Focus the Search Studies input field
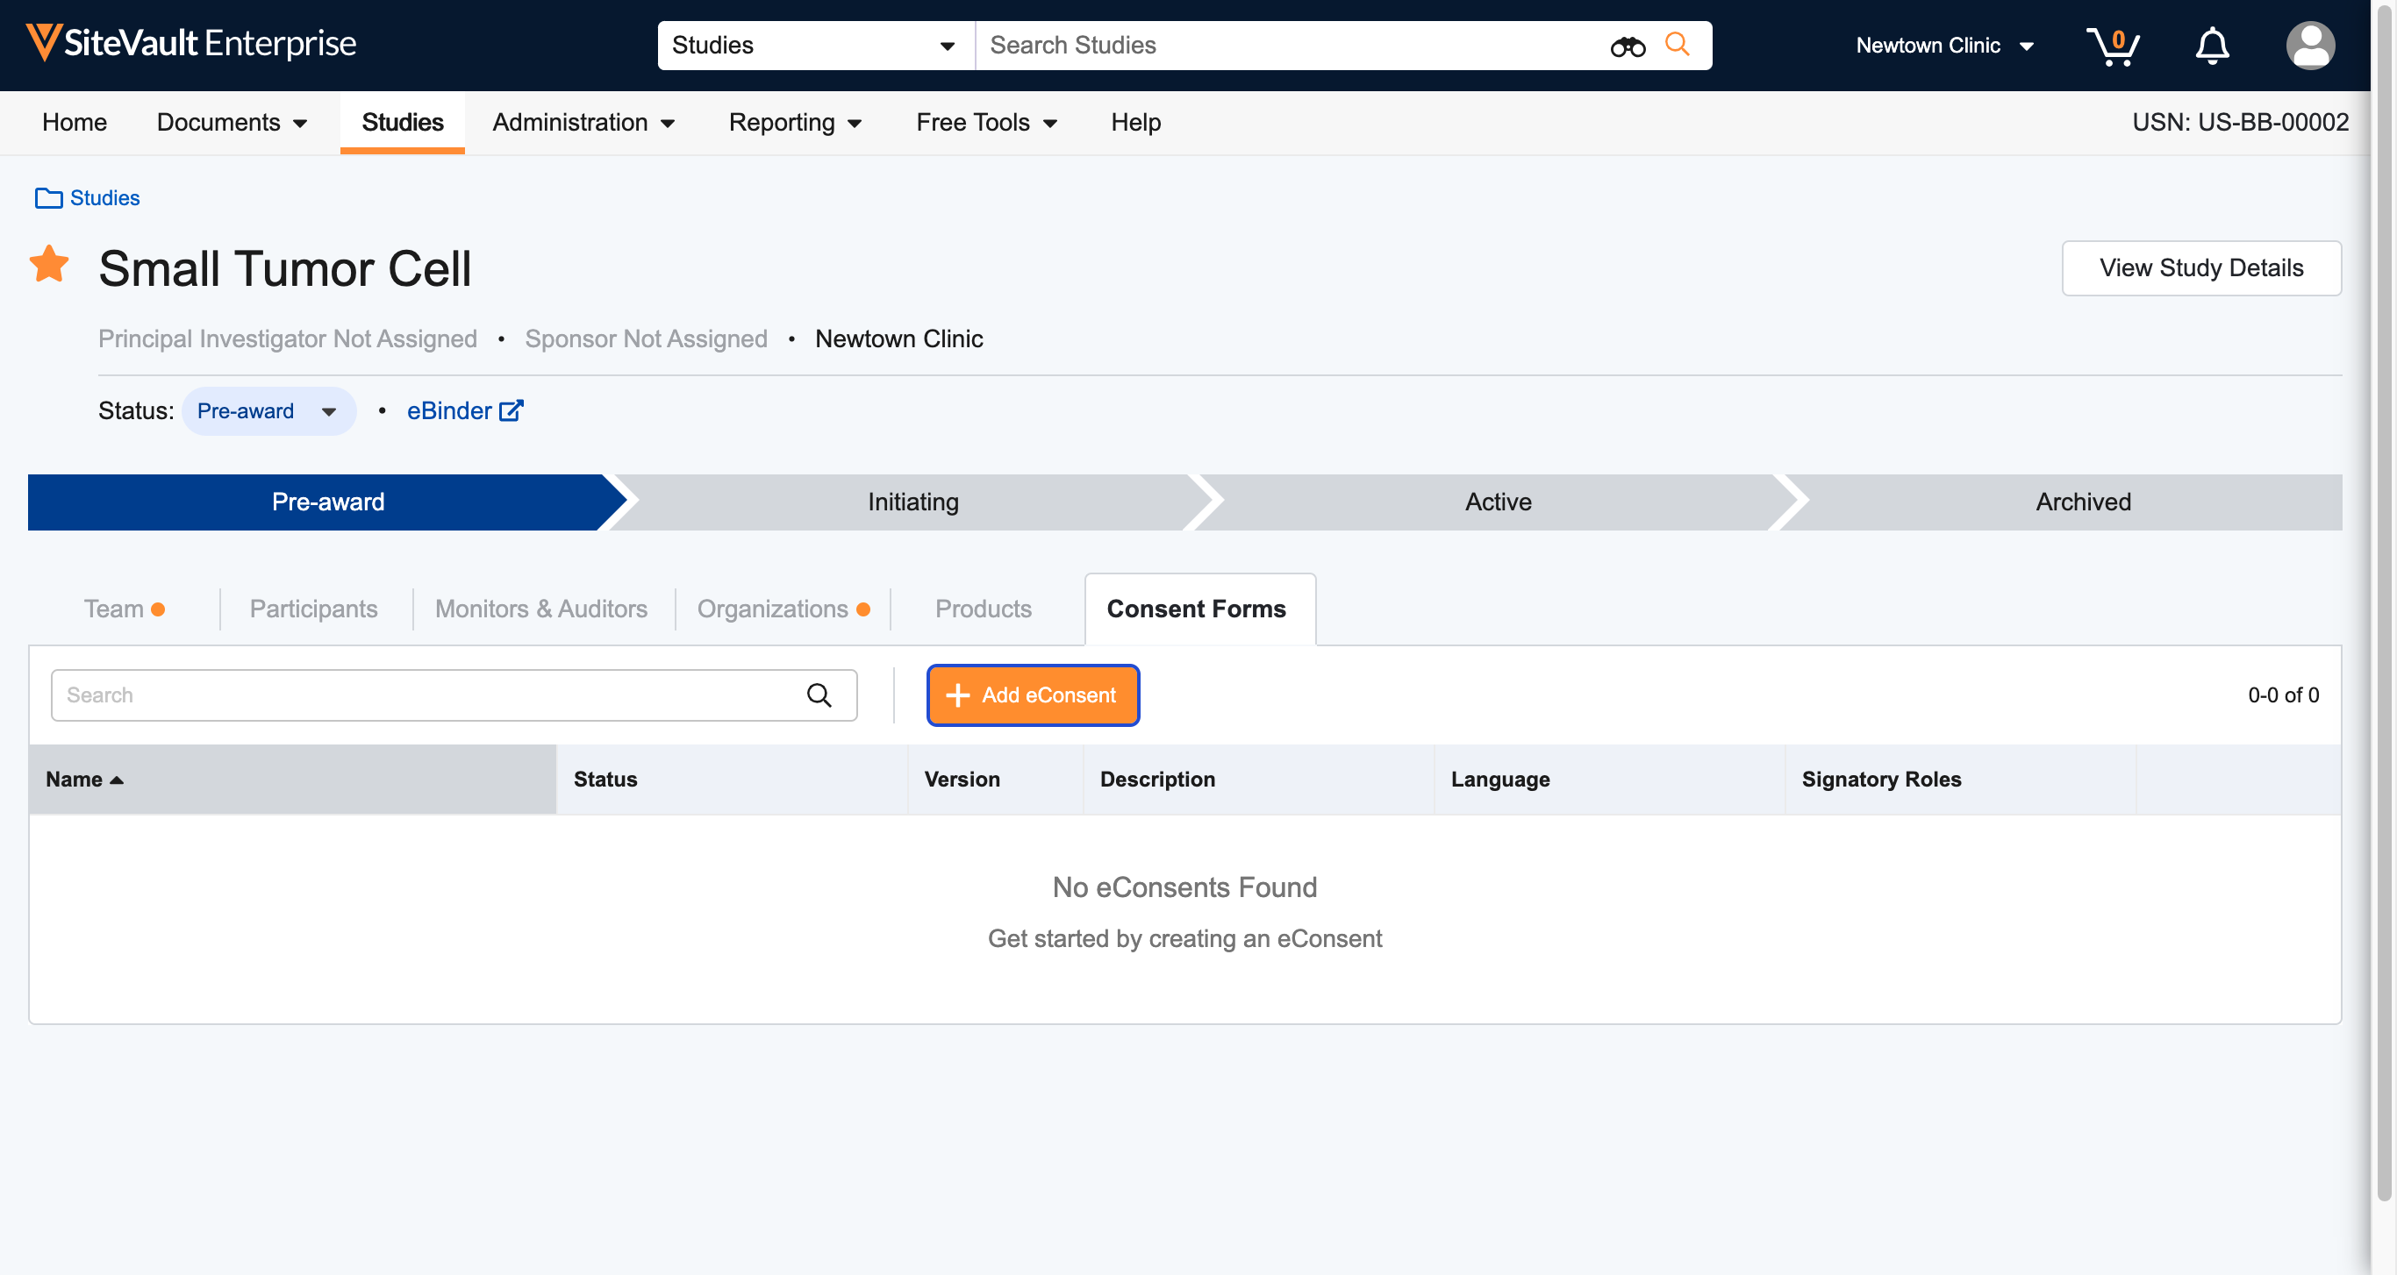Viewport: 2397px width, 1275px height. (1293, 46)
